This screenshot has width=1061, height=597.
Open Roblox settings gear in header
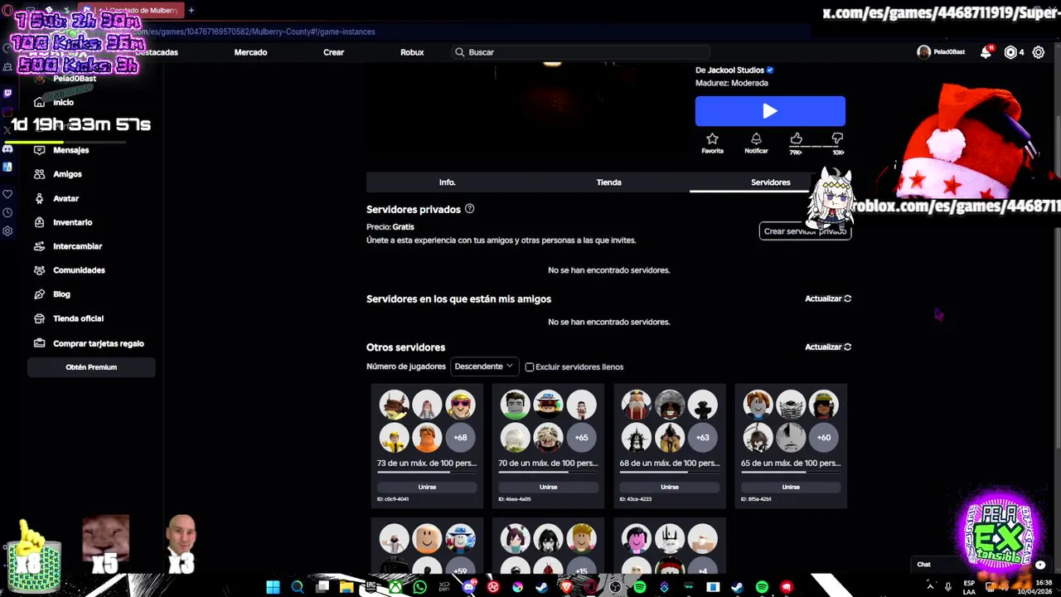pyautogui.click(x=1038, y=52)
